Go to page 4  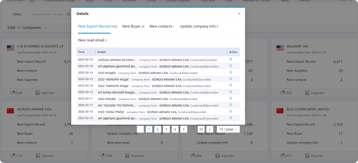coord(175,129)
